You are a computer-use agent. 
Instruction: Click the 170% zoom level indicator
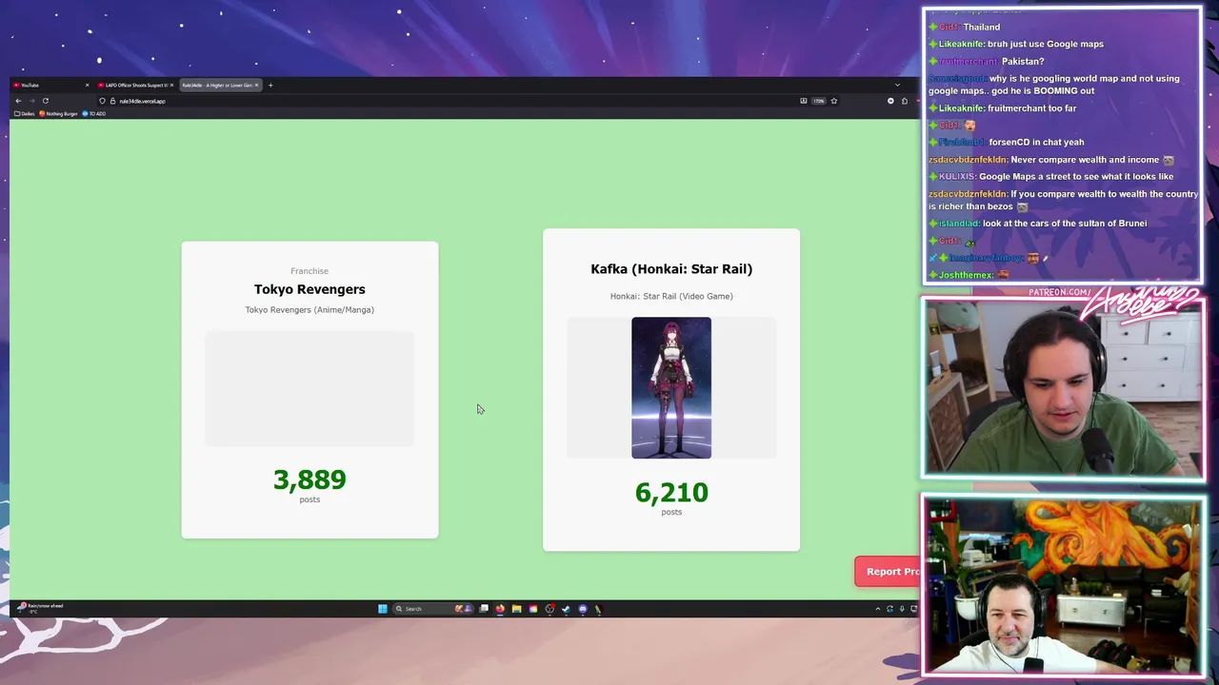point(818,101)
